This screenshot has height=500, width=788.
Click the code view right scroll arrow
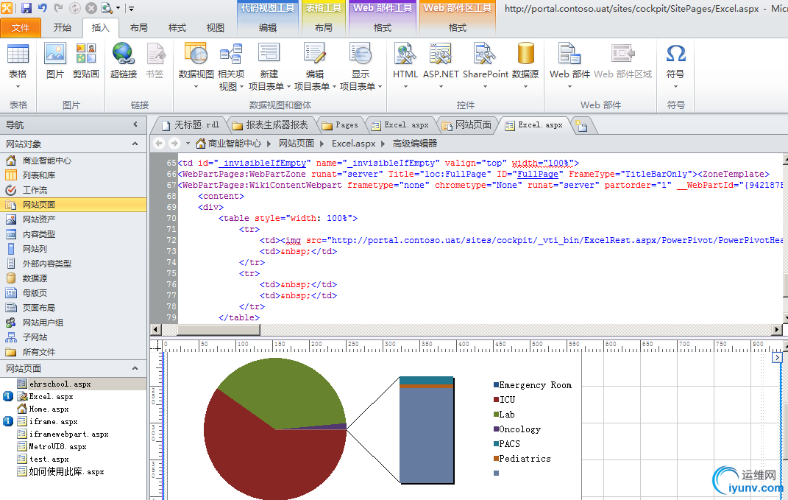coord(777,329)
